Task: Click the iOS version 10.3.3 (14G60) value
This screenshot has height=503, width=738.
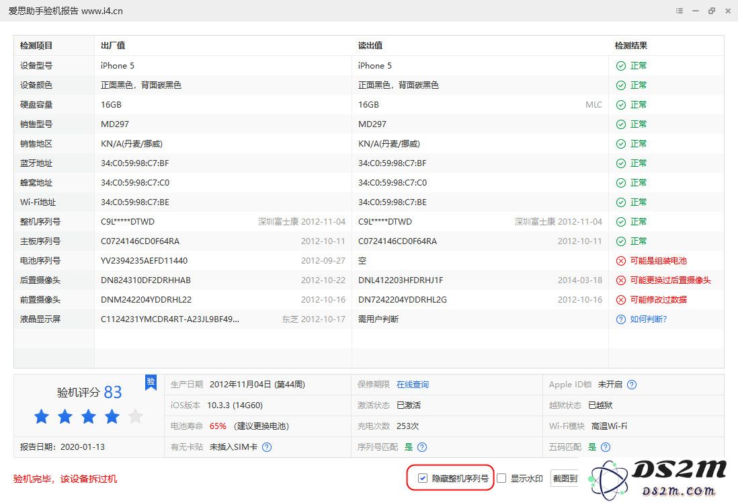Action: [235, 405]
